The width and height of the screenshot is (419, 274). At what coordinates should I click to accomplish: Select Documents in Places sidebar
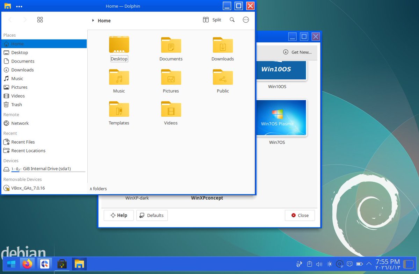[x=44, y=61]
